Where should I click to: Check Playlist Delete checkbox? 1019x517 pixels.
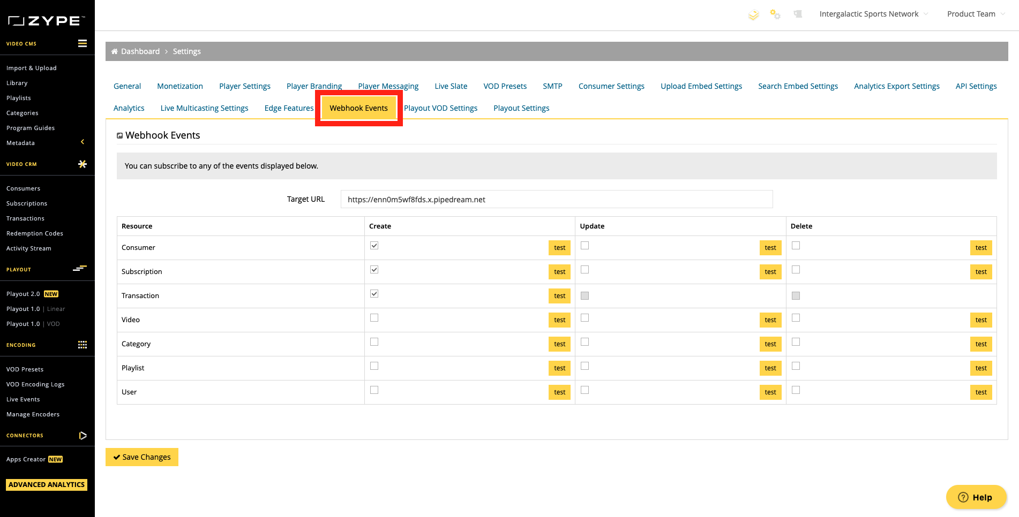[x=796, y=366]
